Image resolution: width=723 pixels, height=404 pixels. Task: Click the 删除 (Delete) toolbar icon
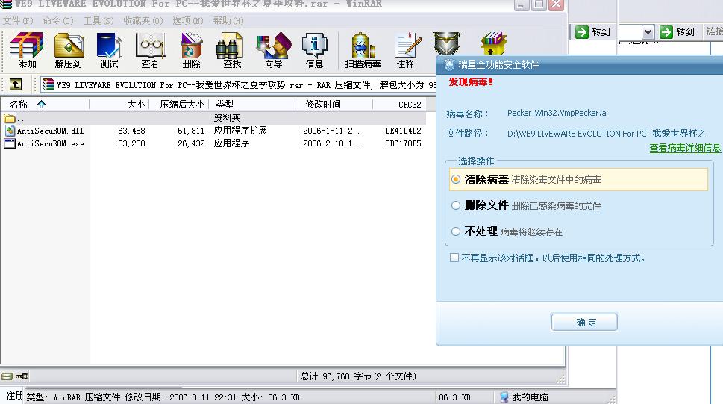tap(191, 50)
